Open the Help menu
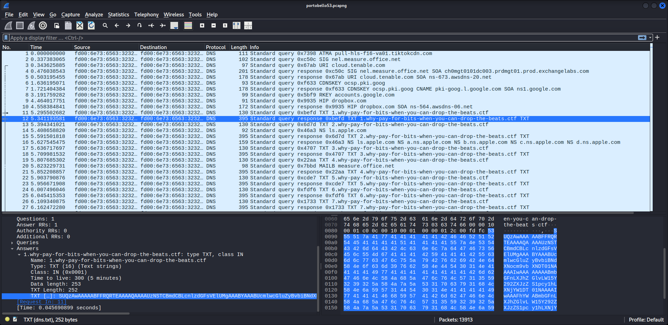This screenshot has height=325, width=668. 212,15
